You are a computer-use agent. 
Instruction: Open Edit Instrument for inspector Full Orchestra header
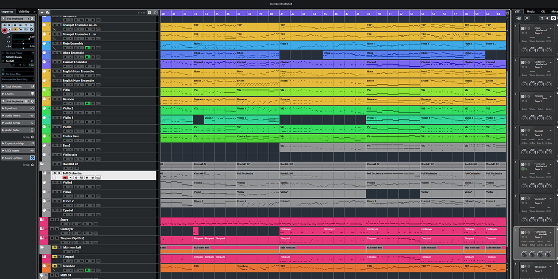coord(32,19)
